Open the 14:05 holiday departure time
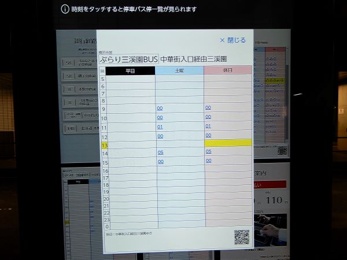This screenshot has height=260, width=347. [208, 151]
